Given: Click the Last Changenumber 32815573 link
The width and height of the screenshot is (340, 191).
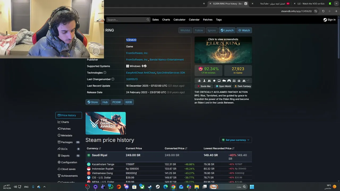Looking at the screenshot, I should click(x=132, y=79).
